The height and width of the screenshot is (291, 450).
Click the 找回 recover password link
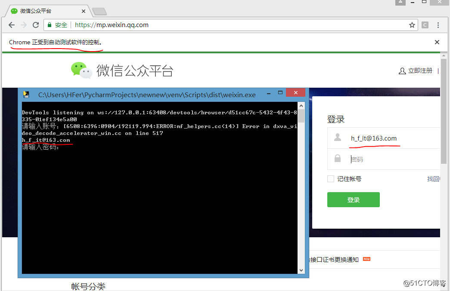[x=433, y=179]
